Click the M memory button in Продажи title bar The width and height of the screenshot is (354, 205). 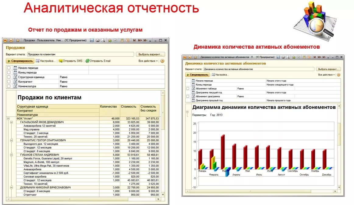coord(134,40)
